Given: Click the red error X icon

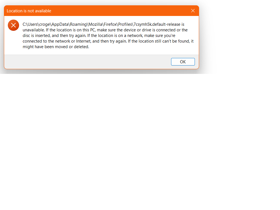Looking at the screenshot, I should point(13,25).
